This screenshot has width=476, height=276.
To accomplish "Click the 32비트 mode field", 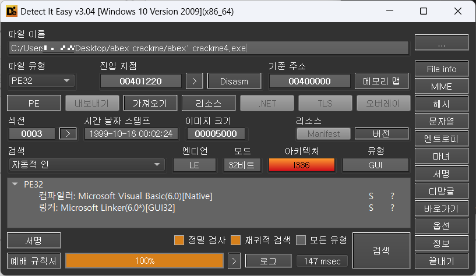I will tap(242, 165).
